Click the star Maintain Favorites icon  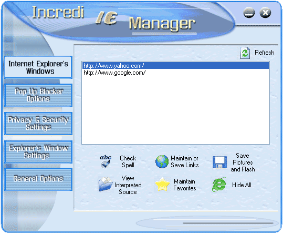[162, 185]
